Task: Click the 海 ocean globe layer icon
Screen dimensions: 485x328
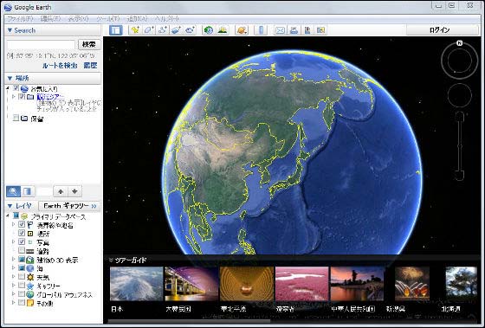Action: 30,268
